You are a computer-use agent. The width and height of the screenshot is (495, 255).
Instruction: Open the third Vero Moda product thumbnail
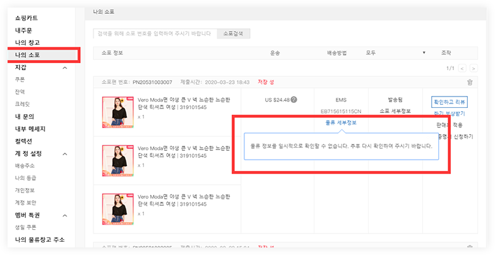[x=118, y=205]
